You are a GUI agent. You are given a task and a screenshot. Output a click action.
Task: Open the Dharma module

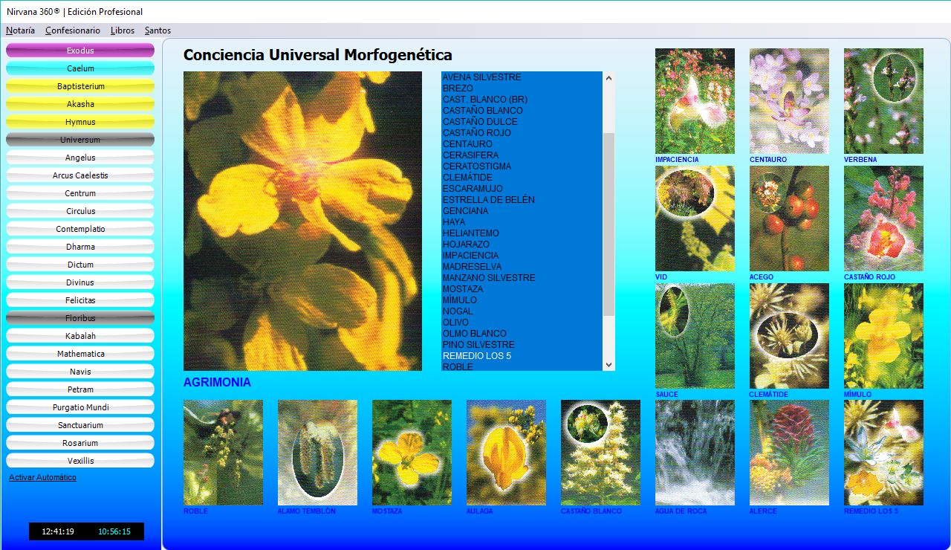point(80,247)
